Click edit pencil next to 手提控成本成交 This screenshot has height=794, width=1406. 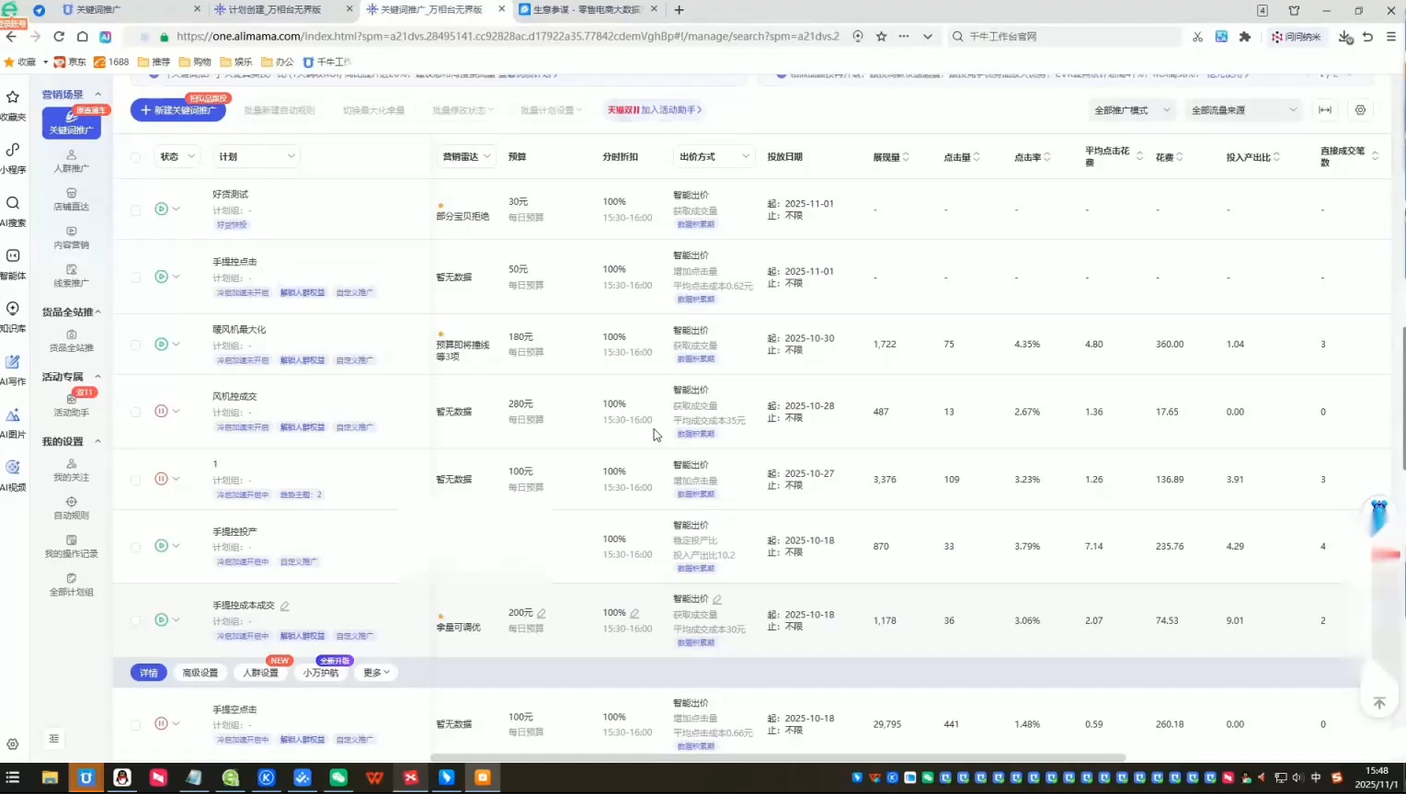point(285,607)
